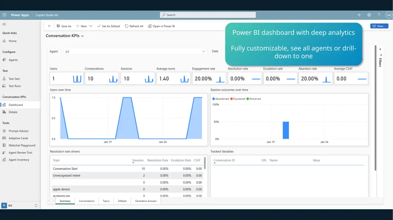The height and width of the screenshot is (220, 393).
Task: Click the Details icon in sidebar
Action: click(x=4, y=112)
